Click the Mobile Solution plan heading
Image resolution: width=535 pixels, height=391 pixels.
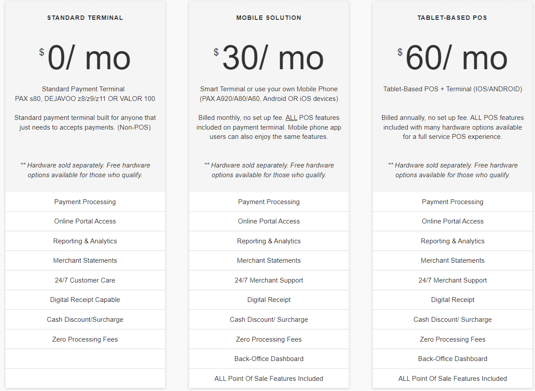coord(269,18)
